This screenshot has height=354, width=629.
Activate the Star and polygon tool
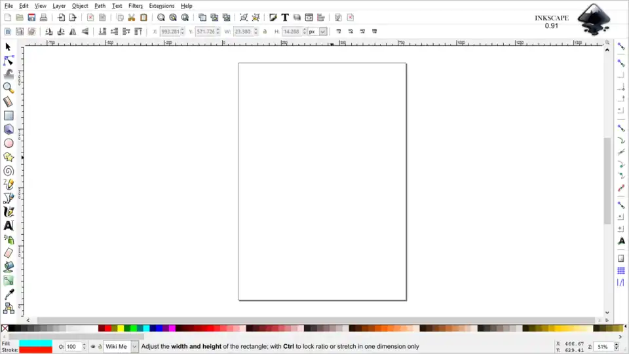click(9, 157)
